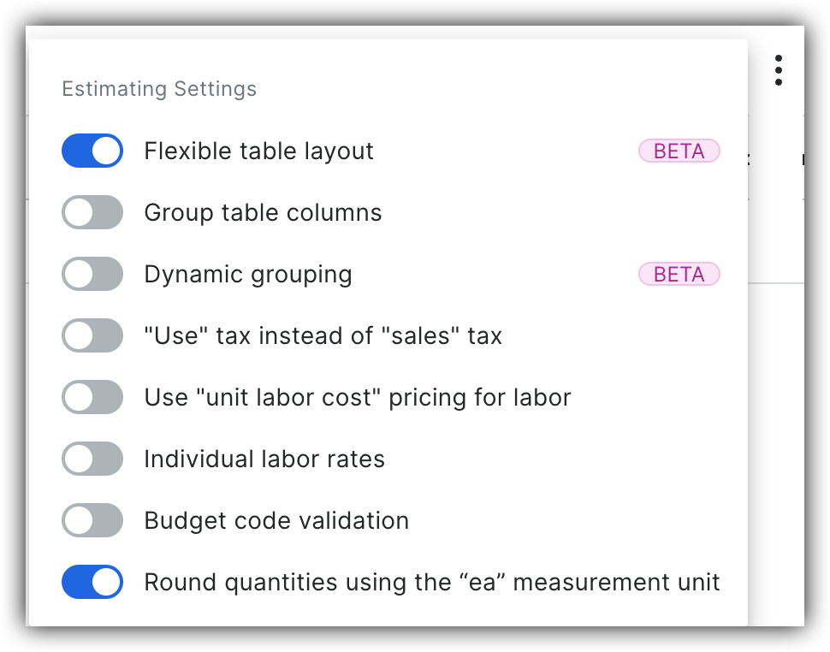
Task: Click the Flexible table layout label text
Action: [x=259, y=151]
